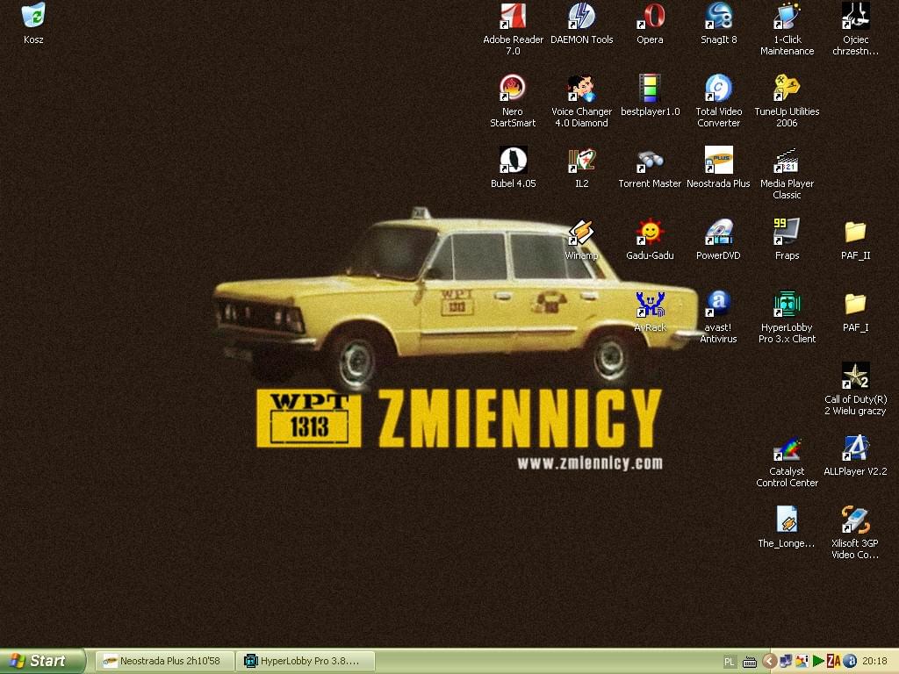Viewport: 899px width, 674px height.
Task: Switch to HyperLobby Pro taskbar window
Action: [306, 661]
